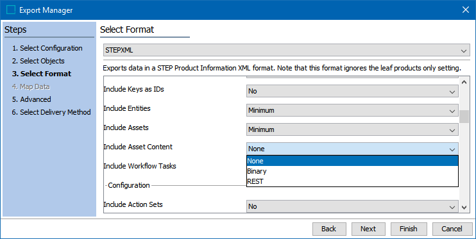
Task: Open the Include Assets dropdown
Action: click(352, 129)
